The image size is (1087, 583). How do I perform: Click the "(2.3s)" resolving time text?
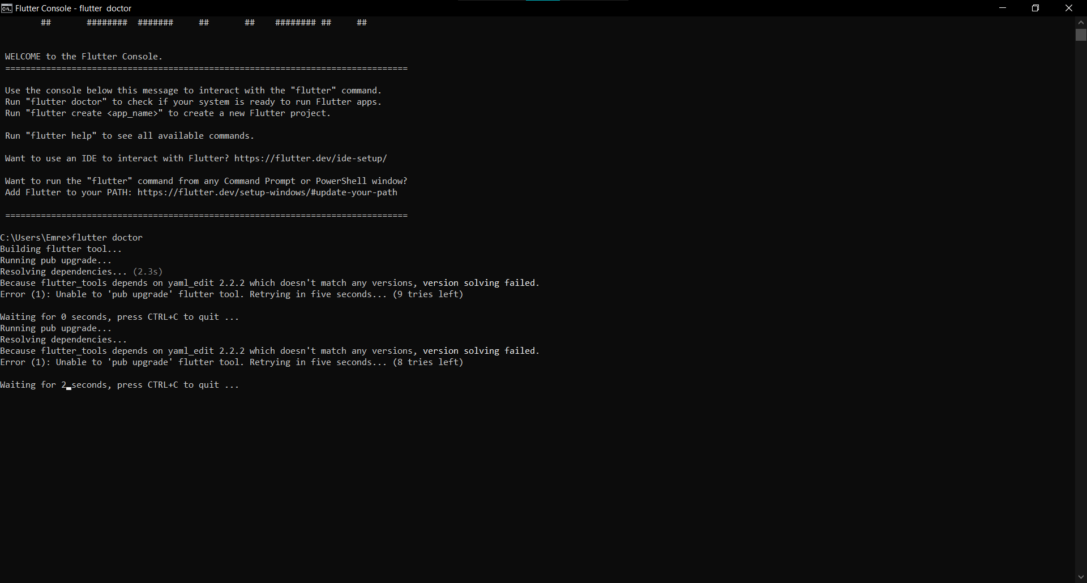point(148,272)
